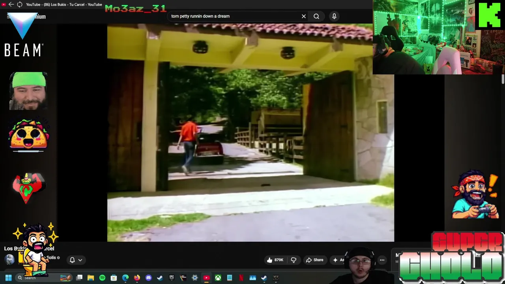
Task: Click the Windows taskbar Search box
Action: (x=44, y=278)
